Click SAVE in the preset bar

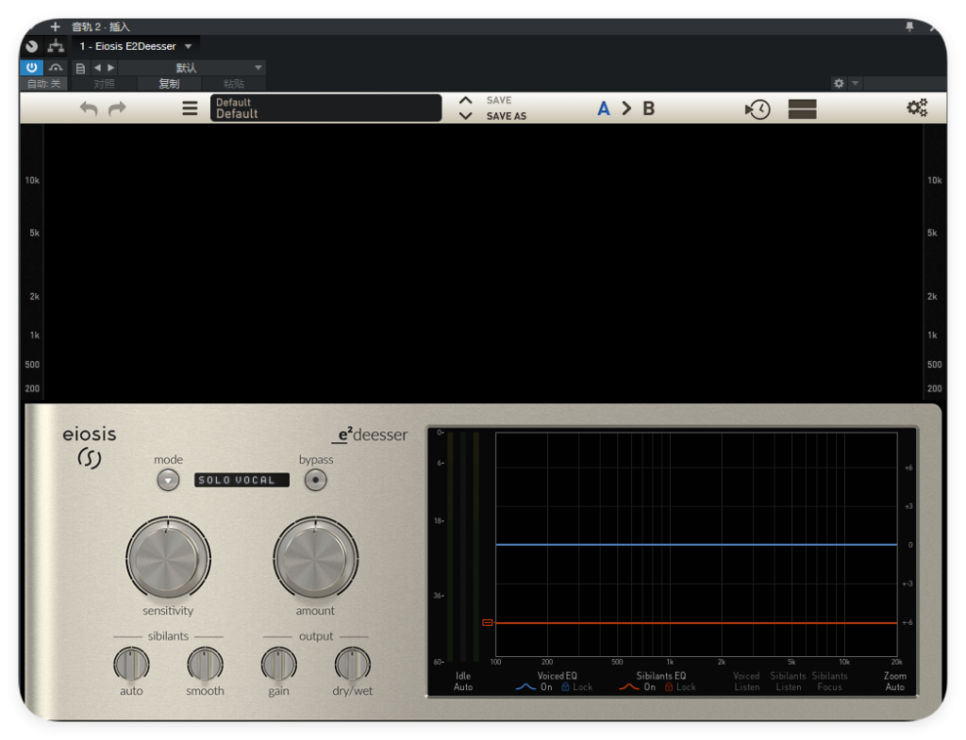click(499, 100)
